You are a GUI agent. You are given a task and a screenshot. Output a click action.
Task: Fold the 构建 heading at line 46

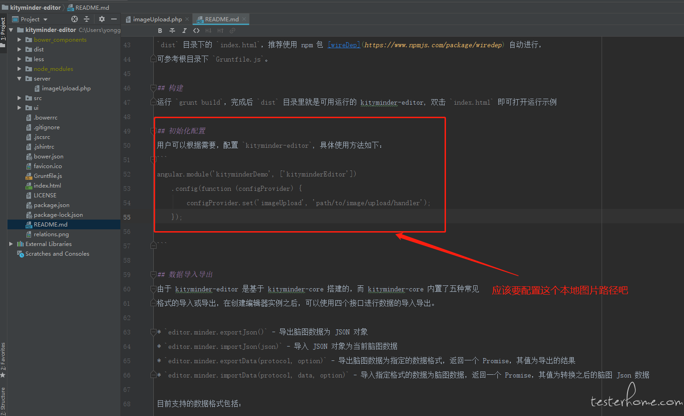pyautogui.click(x=153, y=88)
